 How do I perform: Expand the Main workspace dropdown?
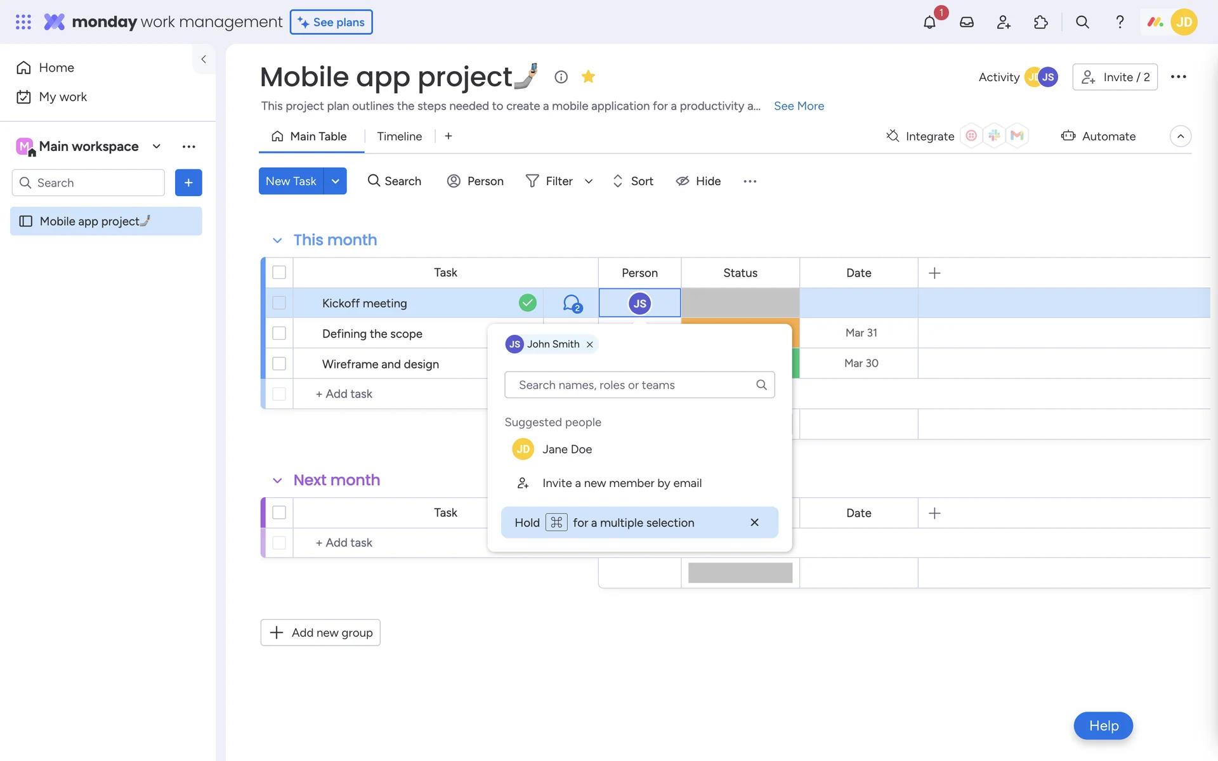coord(157,146)
